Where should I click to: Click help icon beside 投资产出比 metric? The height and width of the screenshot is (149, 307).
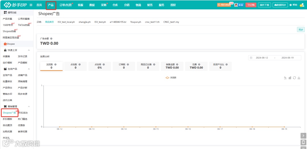tap(227, 64)
